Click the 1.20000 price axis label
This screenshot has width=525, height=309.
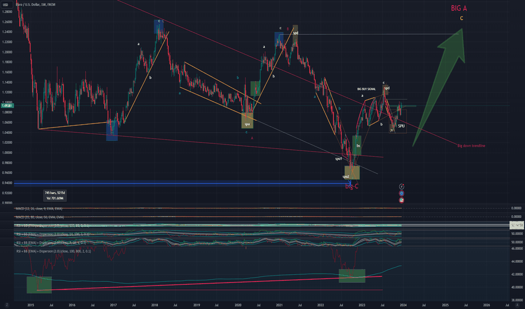7,52
